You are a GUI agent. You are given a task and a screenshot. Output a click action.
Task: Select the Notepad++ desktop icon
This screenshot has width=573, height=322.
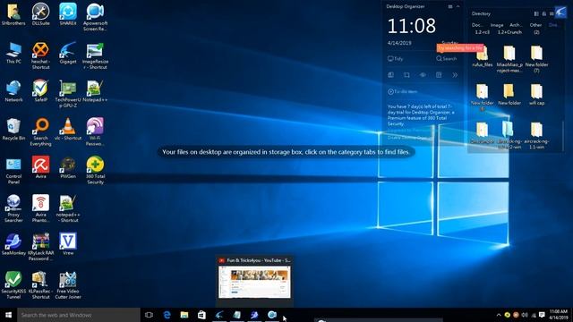(95, 91)
